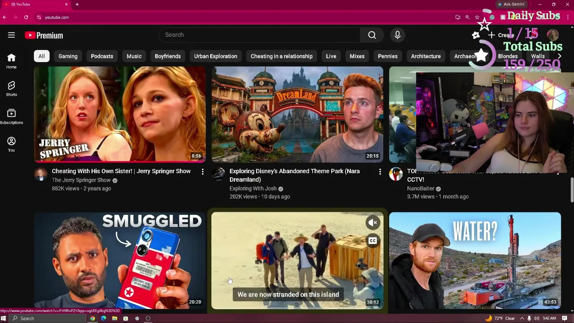The image size is (574, 323).
Task: Open Jerry Springer video thumbnail
Action: [x=120, y=114]
